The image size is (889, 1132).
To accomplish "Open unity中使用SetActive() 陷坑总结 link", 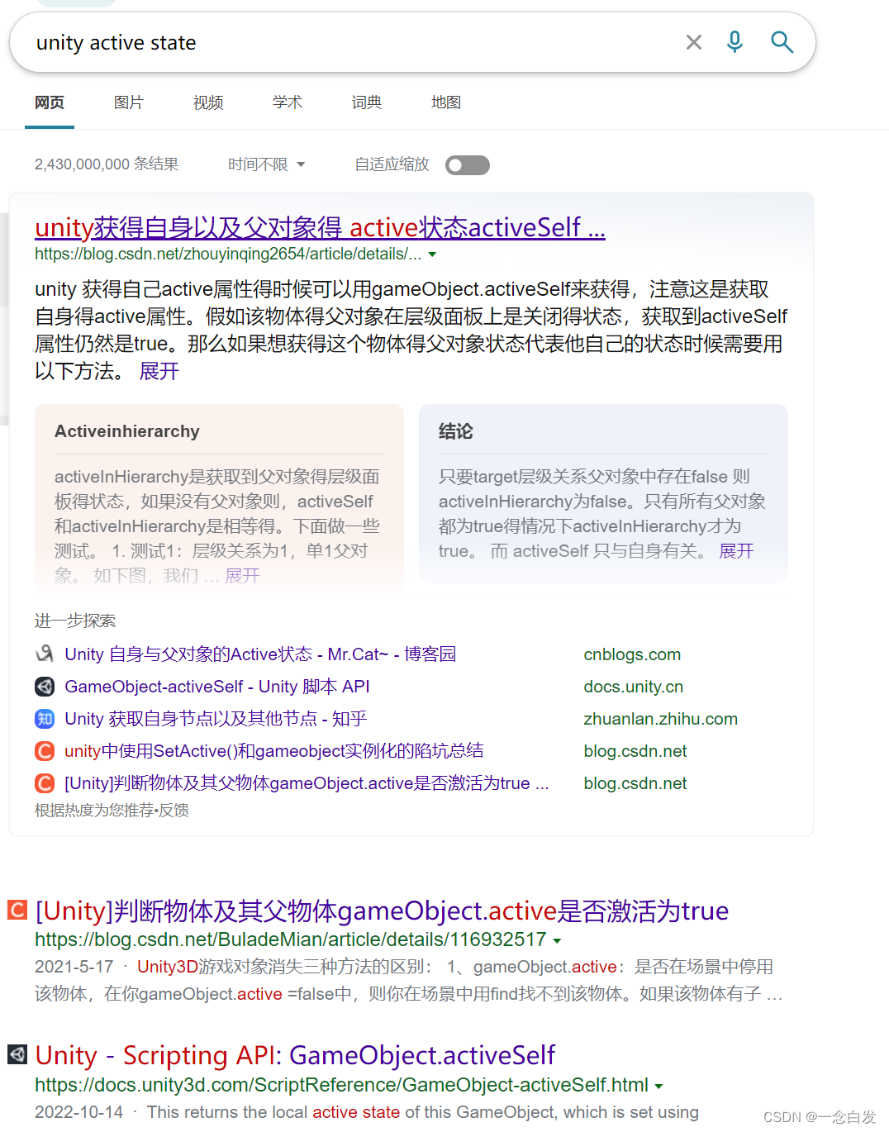I will click(274, 751).
